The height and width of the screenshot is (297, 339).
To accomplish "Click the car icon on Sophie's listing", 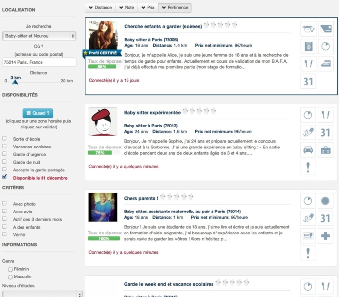I will [x=308, y=149].
